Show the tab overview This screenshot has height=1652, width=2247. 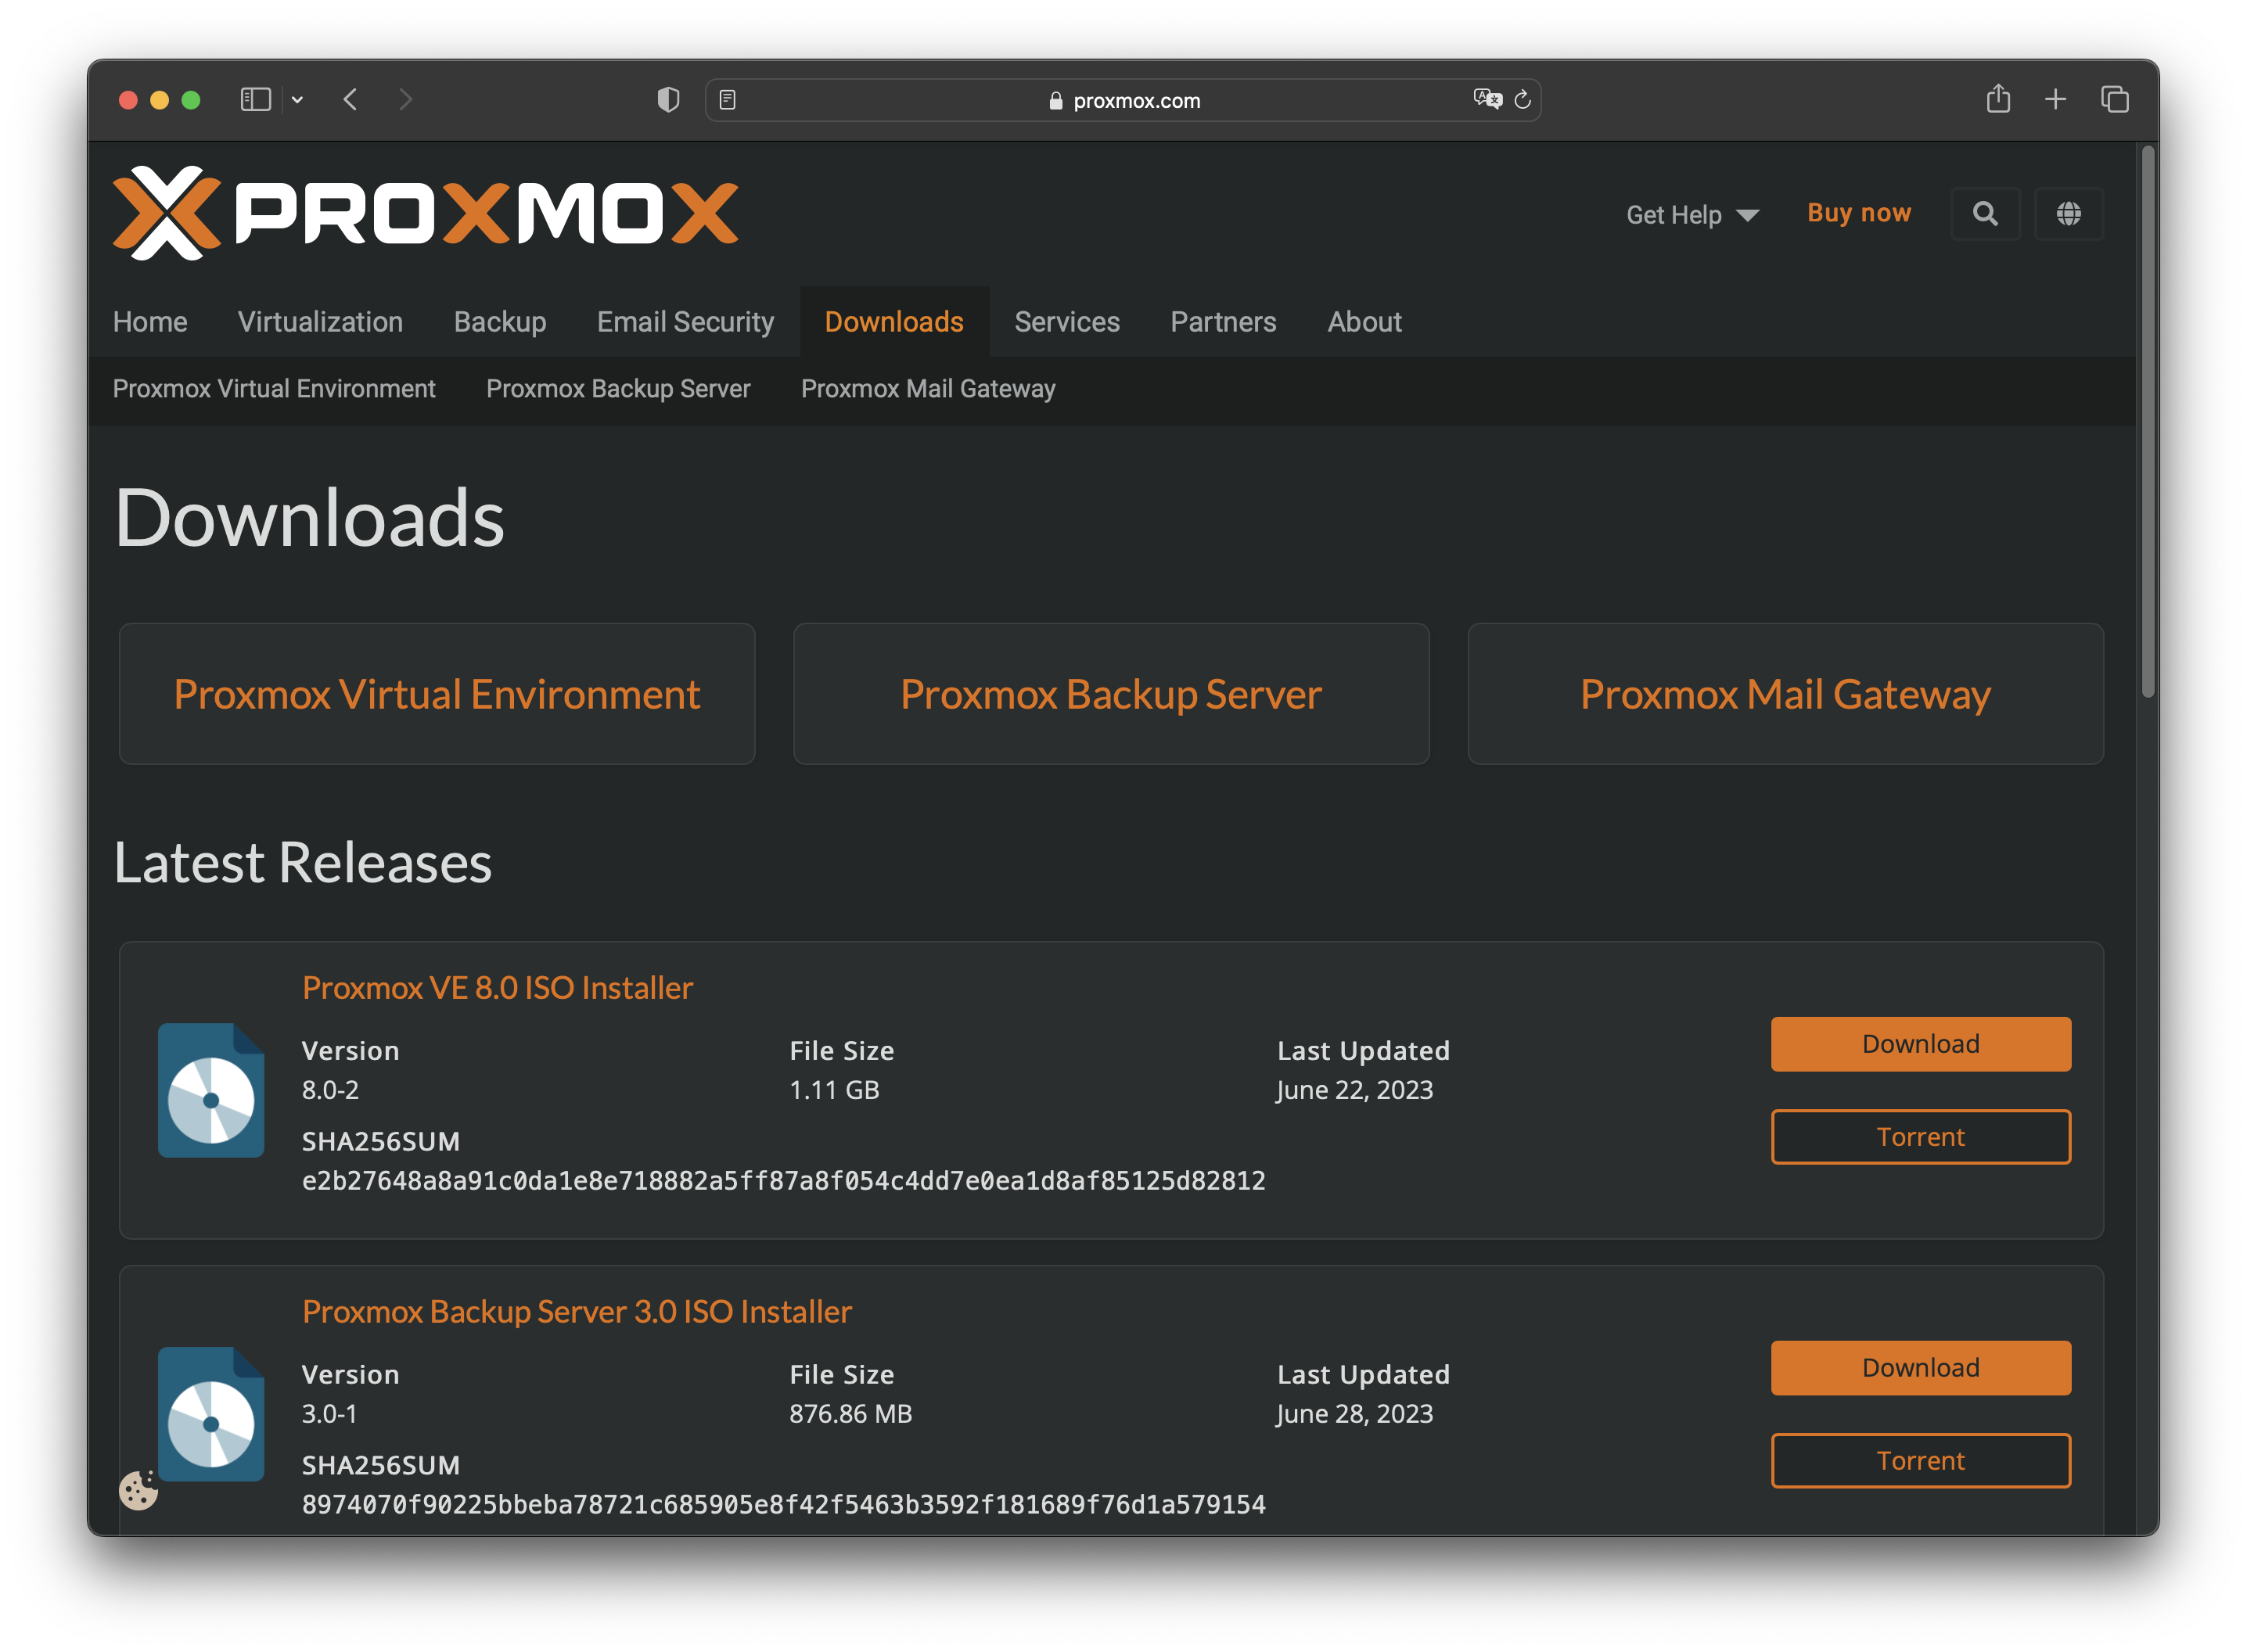coord(2114,99)
